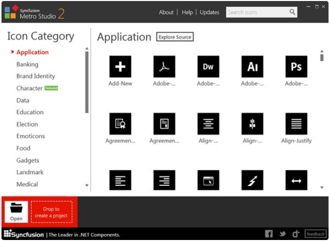This screenshot has height=241, width=329.
Task: Pick the align right text icon
Action: pos(164,180)
